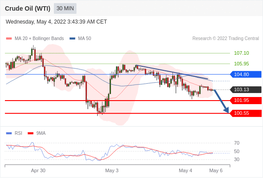Image resolution: width=263 pixels, height=178 pixels.
Task: Click the blue RSI legend swatch
Action: coord(9,133)
